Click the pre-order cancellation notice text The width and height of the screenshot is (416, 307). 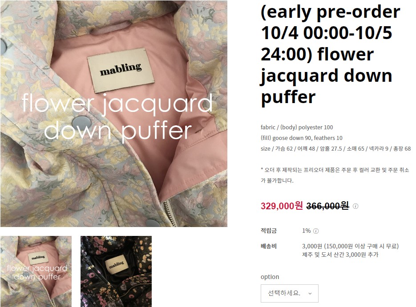pos(335,175)
